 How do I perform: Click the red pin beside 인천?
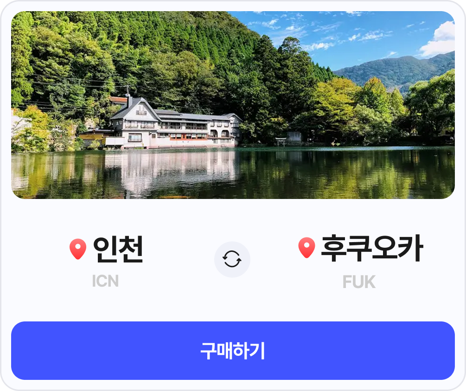tap(78, 249)
